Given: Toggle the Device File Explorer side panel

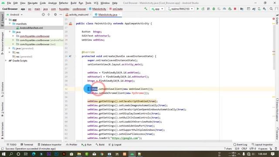Looking at the screenshot, I should (277, 110).
